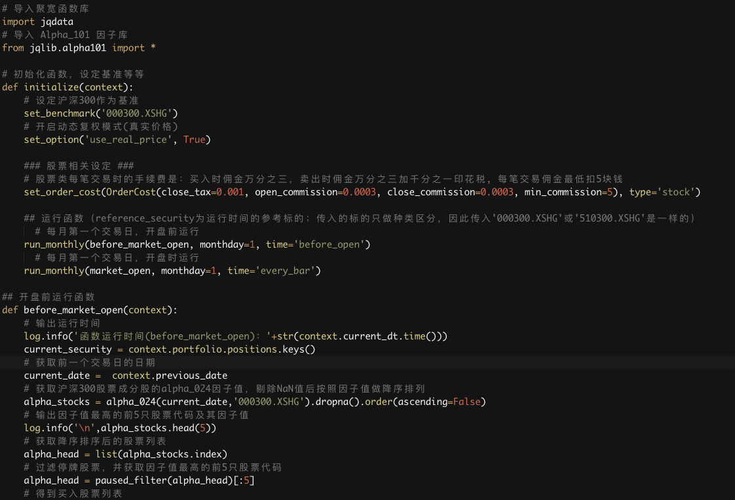Click the '# 过滤停牌股票' comment line

[153, 468]
